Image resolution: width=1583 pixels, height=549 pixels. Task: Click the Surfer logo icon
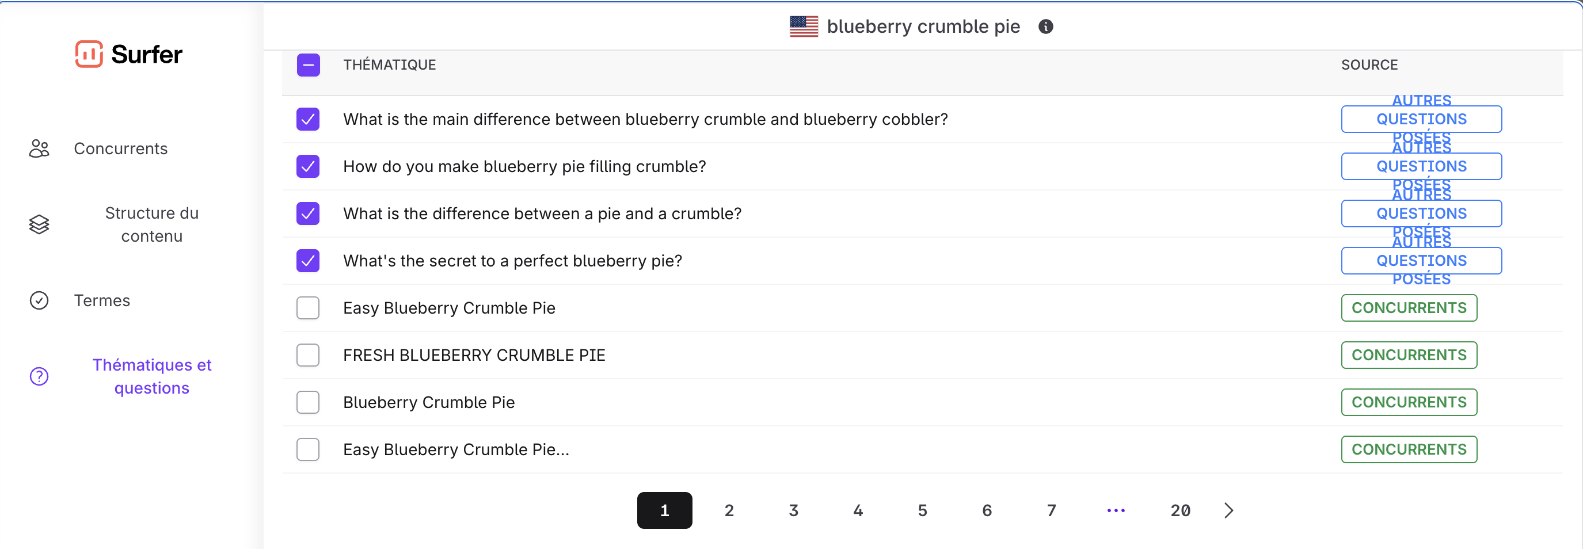pos(89,55)
